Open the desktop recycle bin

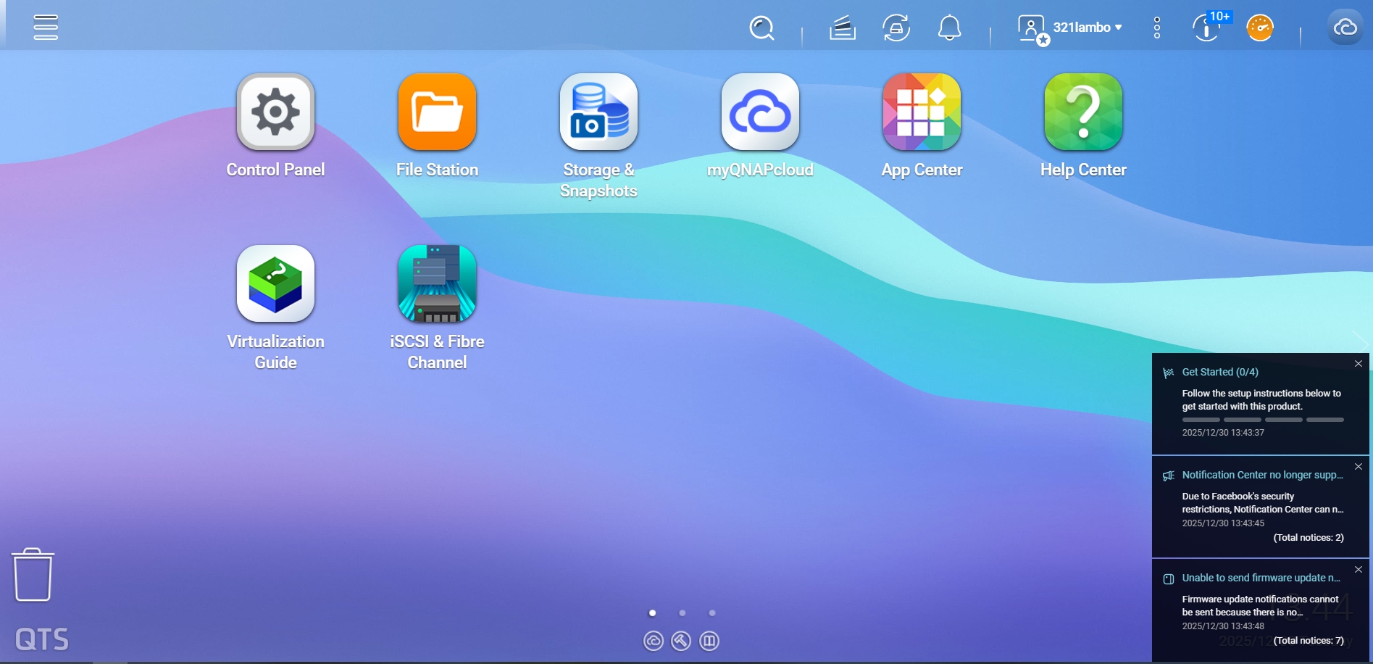[33, 575]
